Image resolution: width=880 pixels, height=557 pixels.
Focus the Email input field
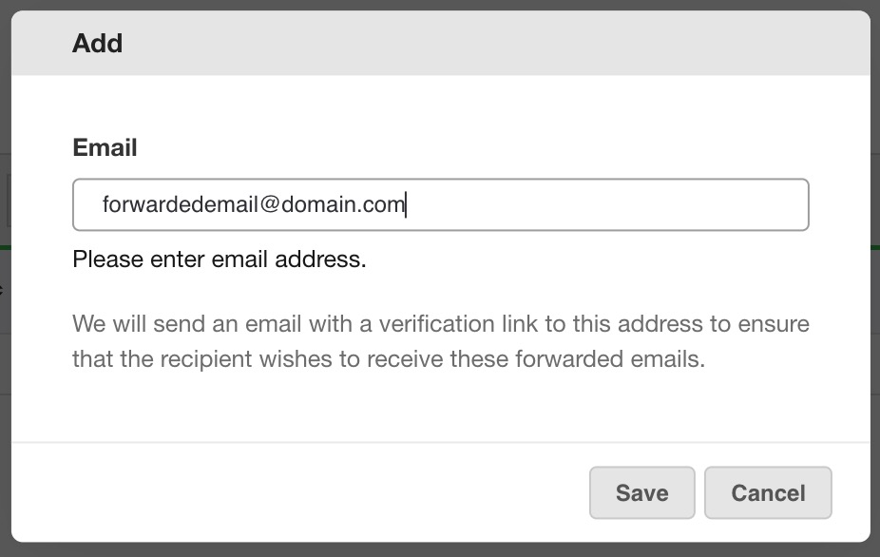pyautogui.click(x=441, y=204)
